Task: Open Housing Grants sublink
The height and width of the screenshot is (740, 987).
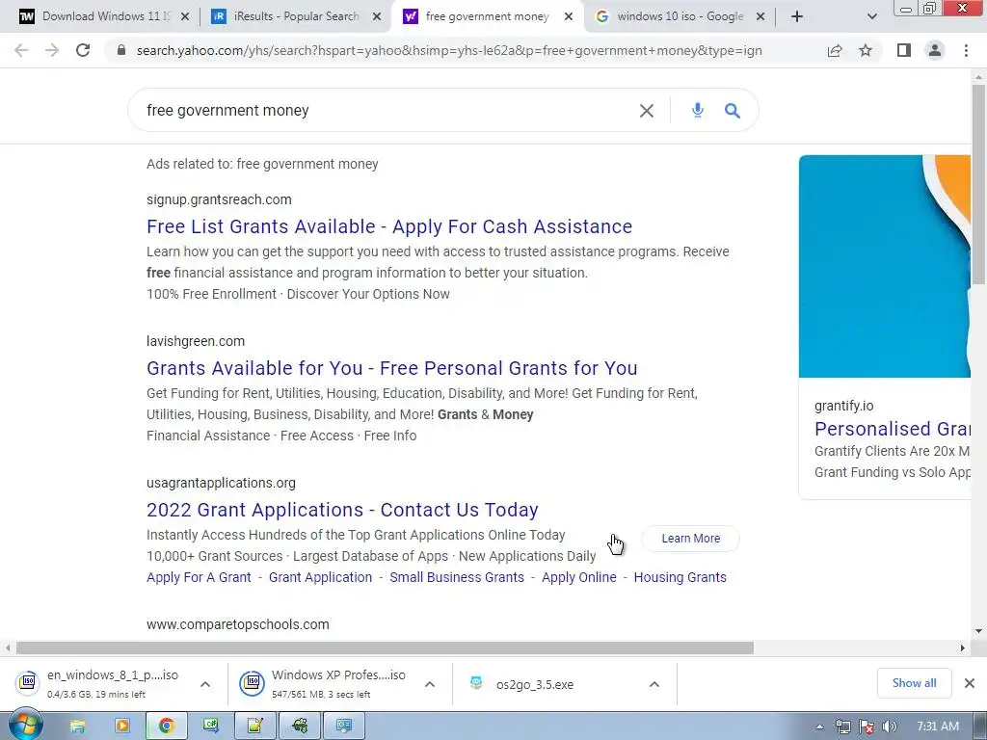Action: click(680, 577)
